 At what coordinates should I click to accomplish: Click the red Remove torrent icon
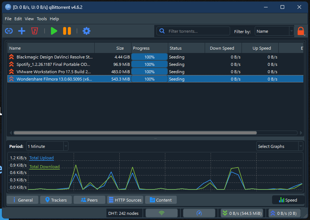tap(34, 31)
